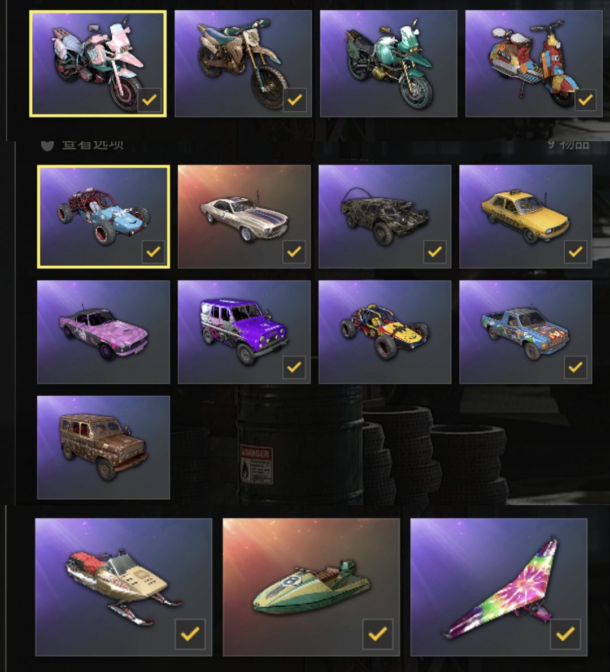610x672 pixels.
Task: Pick the colorful patchwork scooter skin
Action: [x=534, y=63]
